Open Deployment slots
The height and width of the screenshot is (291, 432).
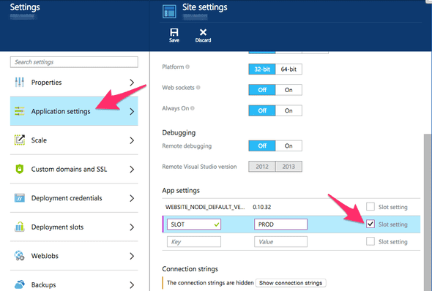(74, 227)
